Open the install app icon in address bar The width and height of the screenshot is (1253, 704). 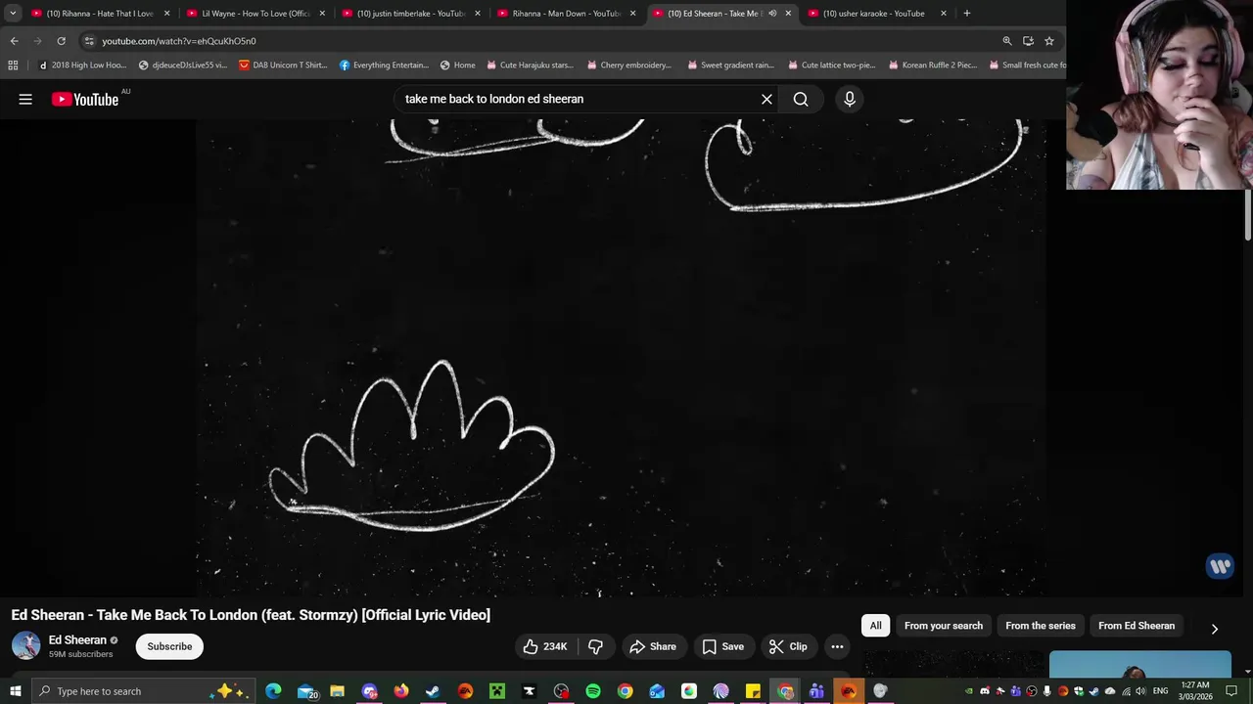(1028, 41)
